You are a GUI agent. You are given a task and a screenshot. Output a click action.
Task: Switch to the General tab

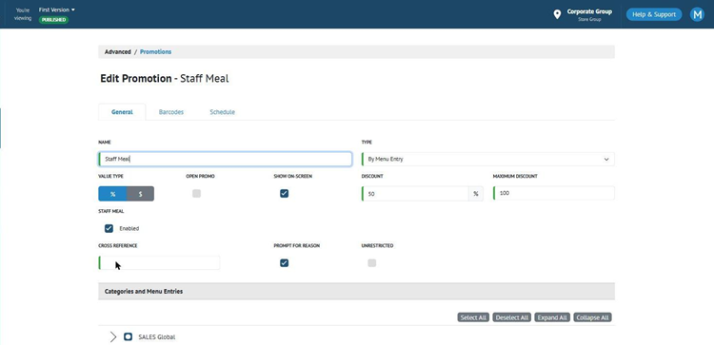tap(122, 112)
